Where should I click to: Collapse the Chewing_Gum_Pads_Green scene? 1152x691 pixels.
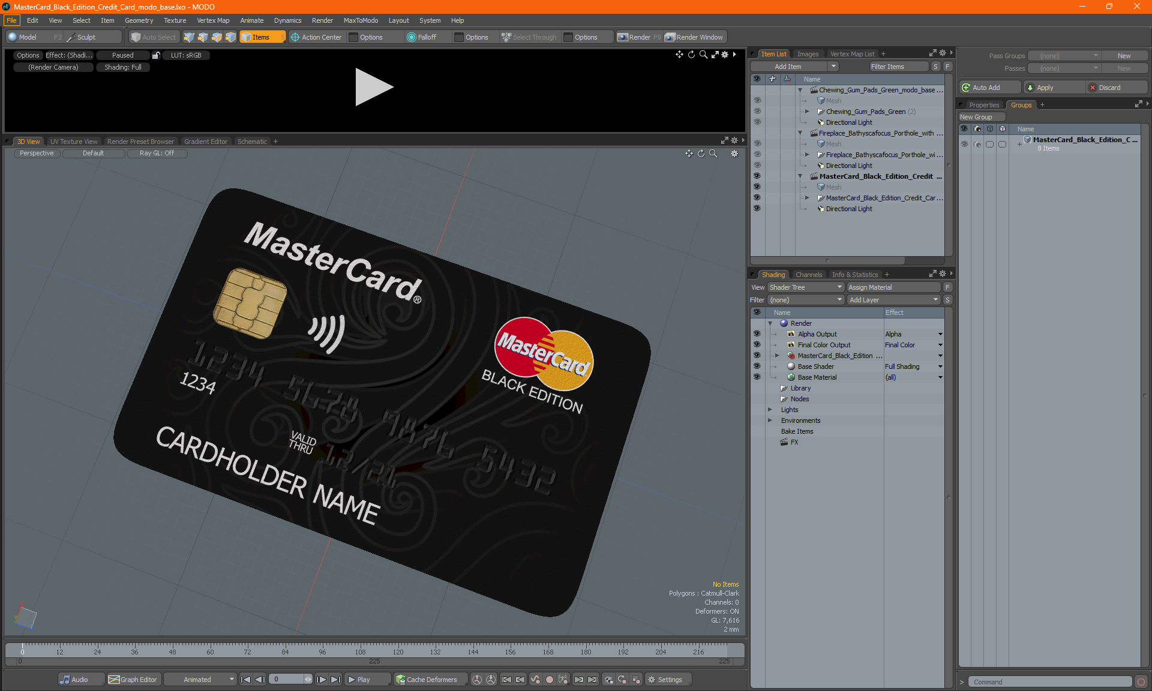[x=800, y=90]
